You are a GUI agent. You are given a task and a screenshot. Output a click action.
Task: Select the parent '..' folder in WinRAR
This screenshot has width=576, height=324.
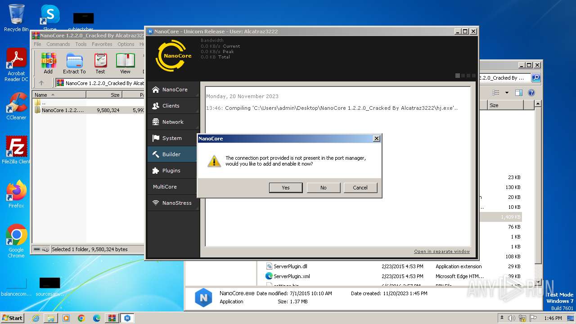click(x=44, y=103)
